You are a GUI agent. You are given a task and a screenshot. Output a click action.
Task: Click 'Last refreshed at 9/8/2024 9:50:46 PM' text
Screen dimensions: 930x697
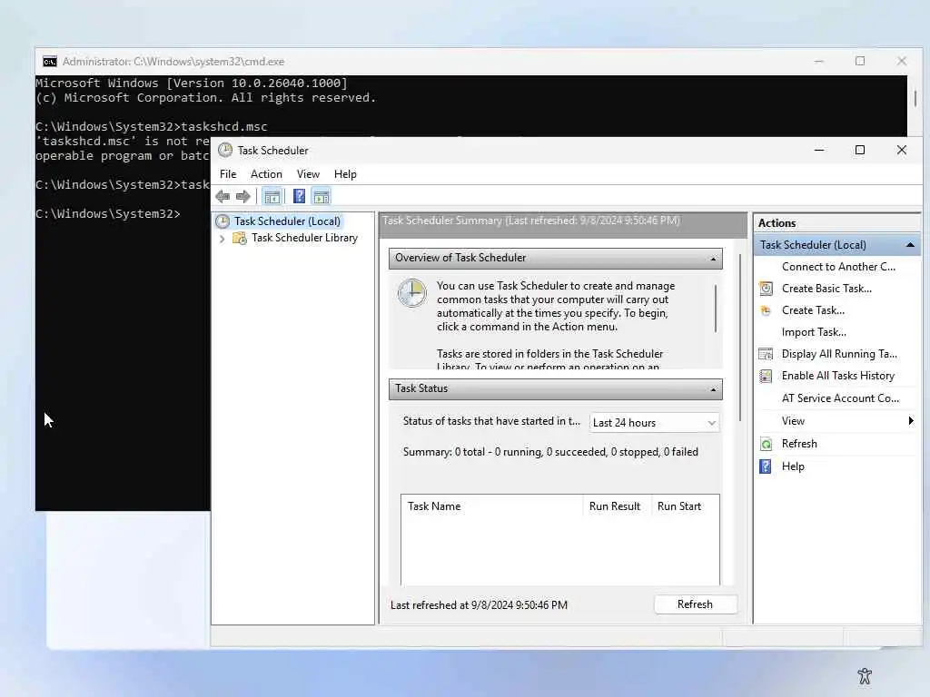(479, 605)
